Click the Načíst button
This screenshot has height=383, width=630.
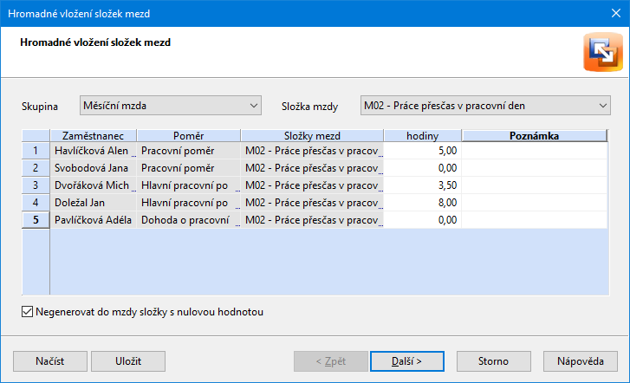(49, 361)
